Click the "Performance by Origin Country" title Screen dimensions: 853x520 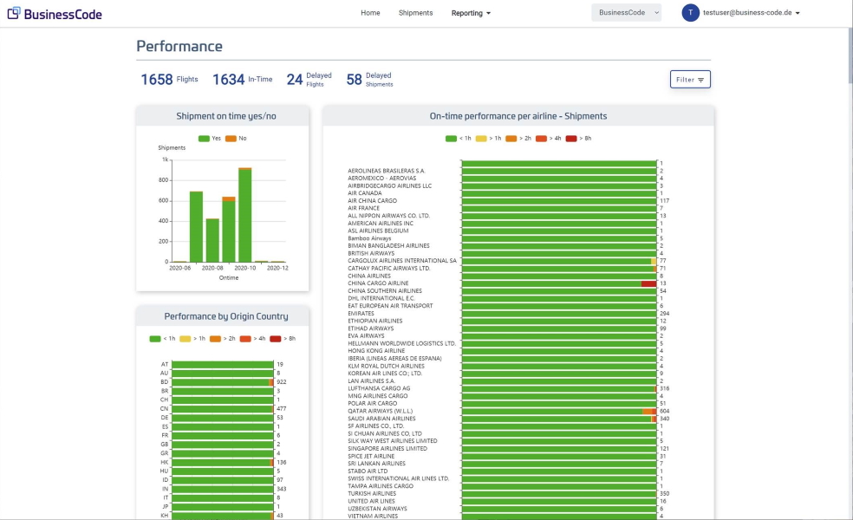pyautogui.click(x=225, y=316)
